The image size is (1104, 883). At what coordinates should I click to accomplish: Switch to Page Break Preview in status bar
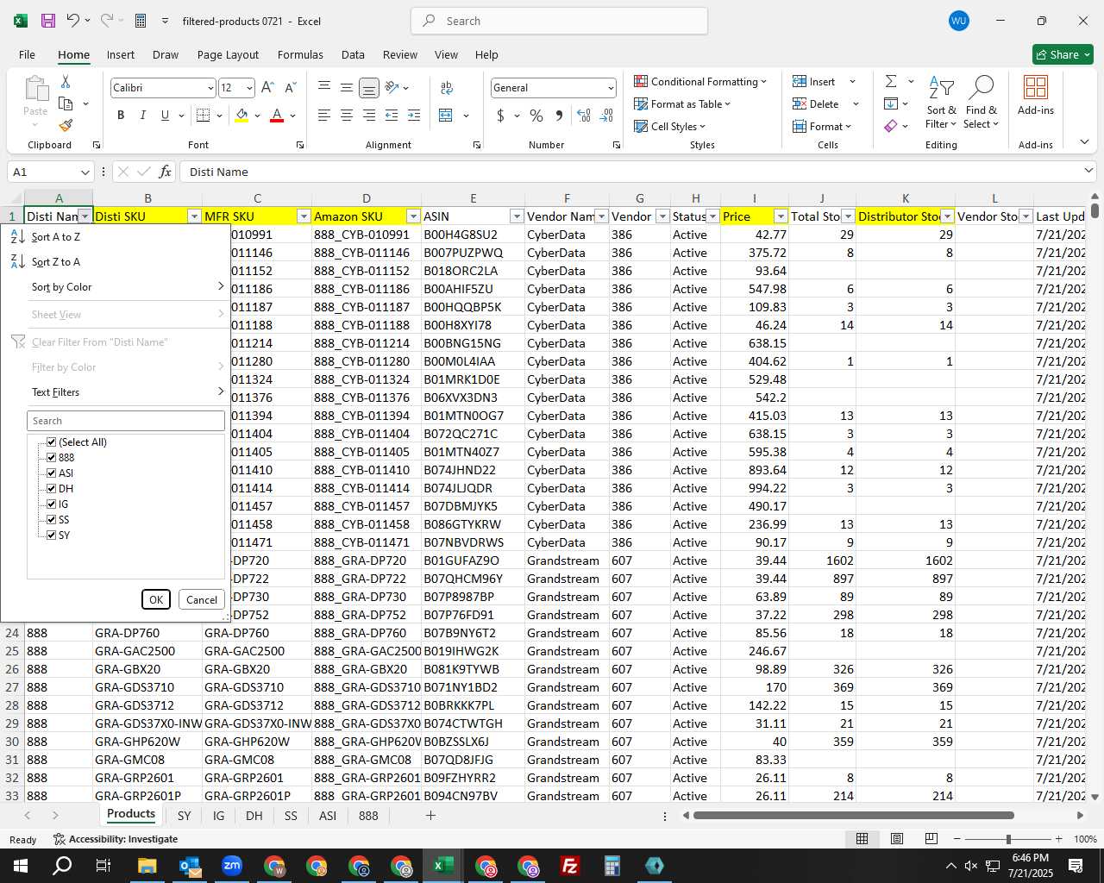pos(931,838)
